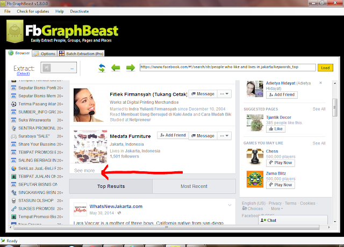Expand the More footer dropdown
This screenshot has width=344, height=247.
coord(277,209)
